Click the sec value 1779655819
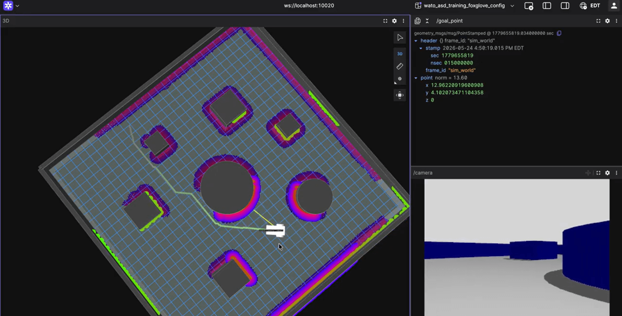The image size is (622, 316). pos(457,55)
